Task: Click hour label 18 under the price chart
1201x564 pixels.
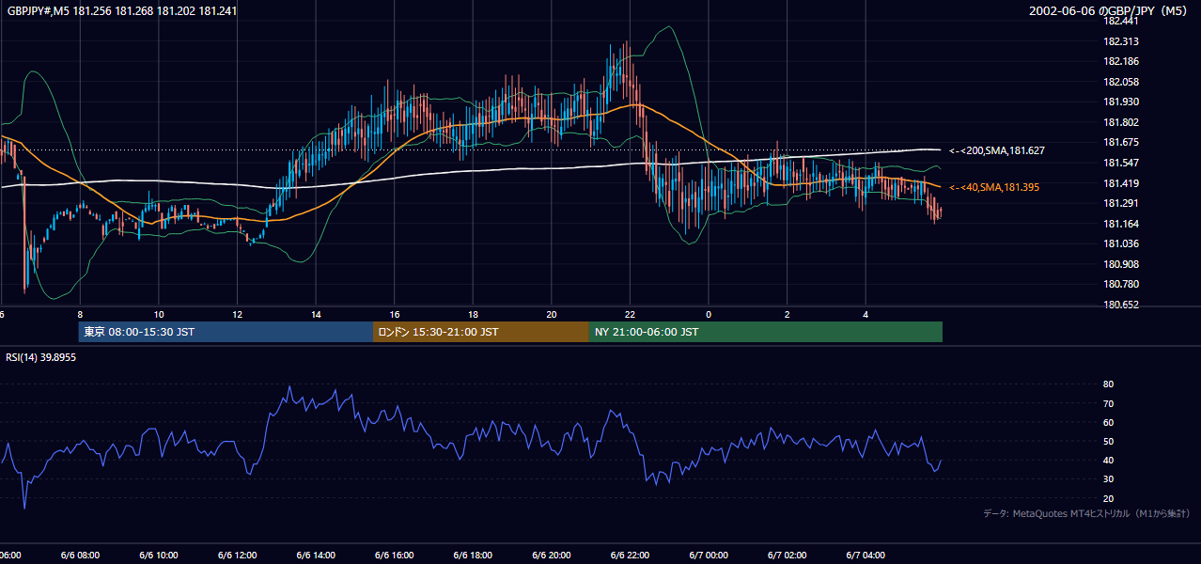Action: [473, 315]
